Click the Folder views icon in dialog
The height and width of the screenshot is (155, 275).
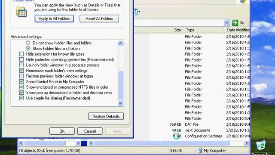(x=21, y=12)
